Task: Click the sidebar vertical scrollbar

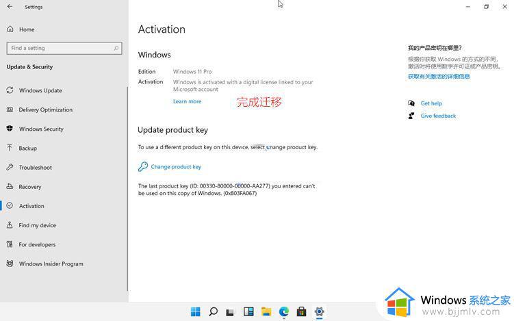Action: 127,188
